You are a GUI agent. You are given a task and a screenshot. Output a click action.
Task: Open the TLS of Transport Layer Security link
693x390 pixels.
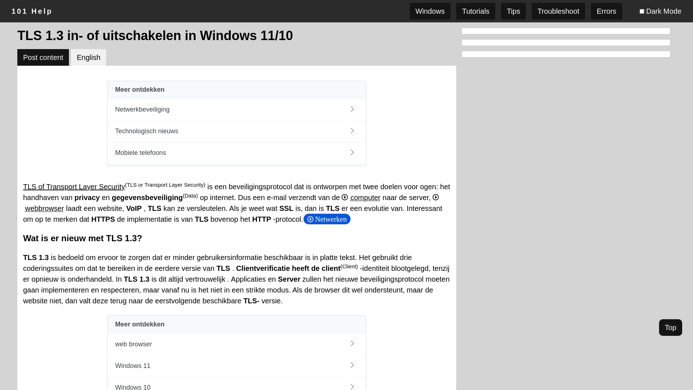(x=74, y=187)
